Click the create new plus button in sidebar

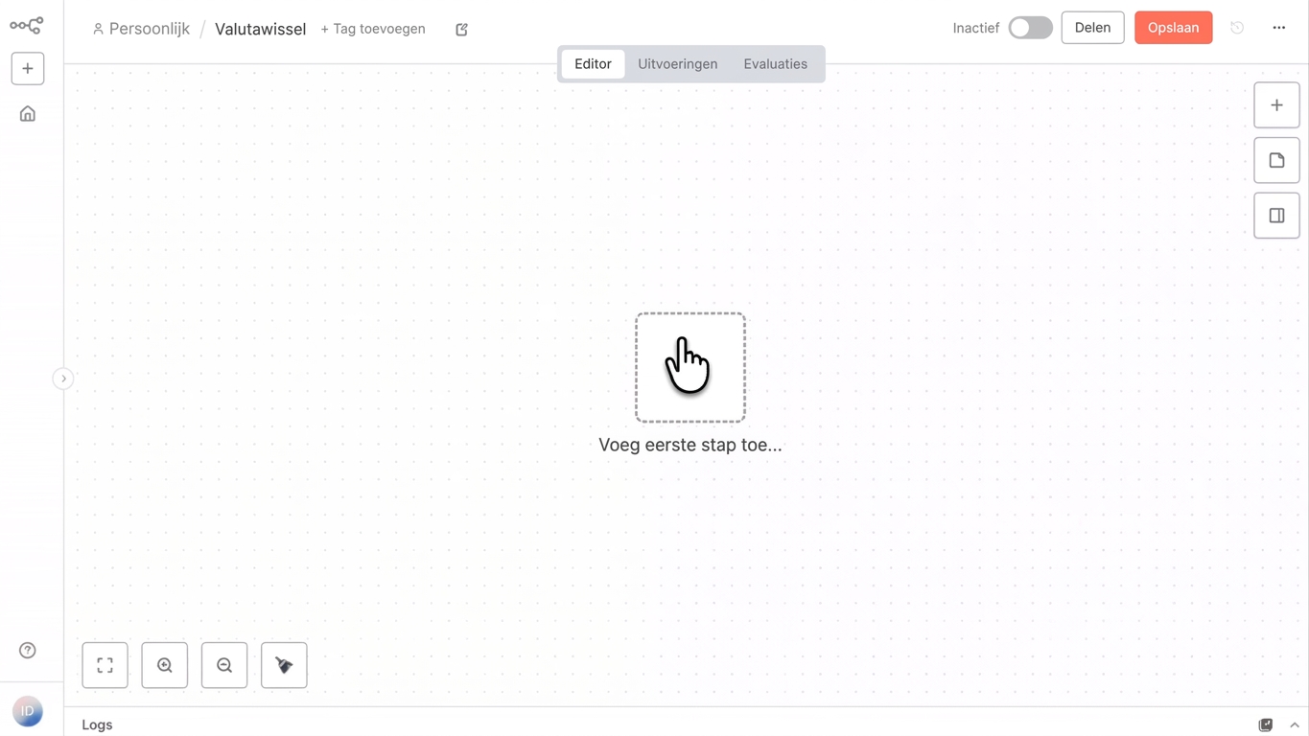(28, 69)
